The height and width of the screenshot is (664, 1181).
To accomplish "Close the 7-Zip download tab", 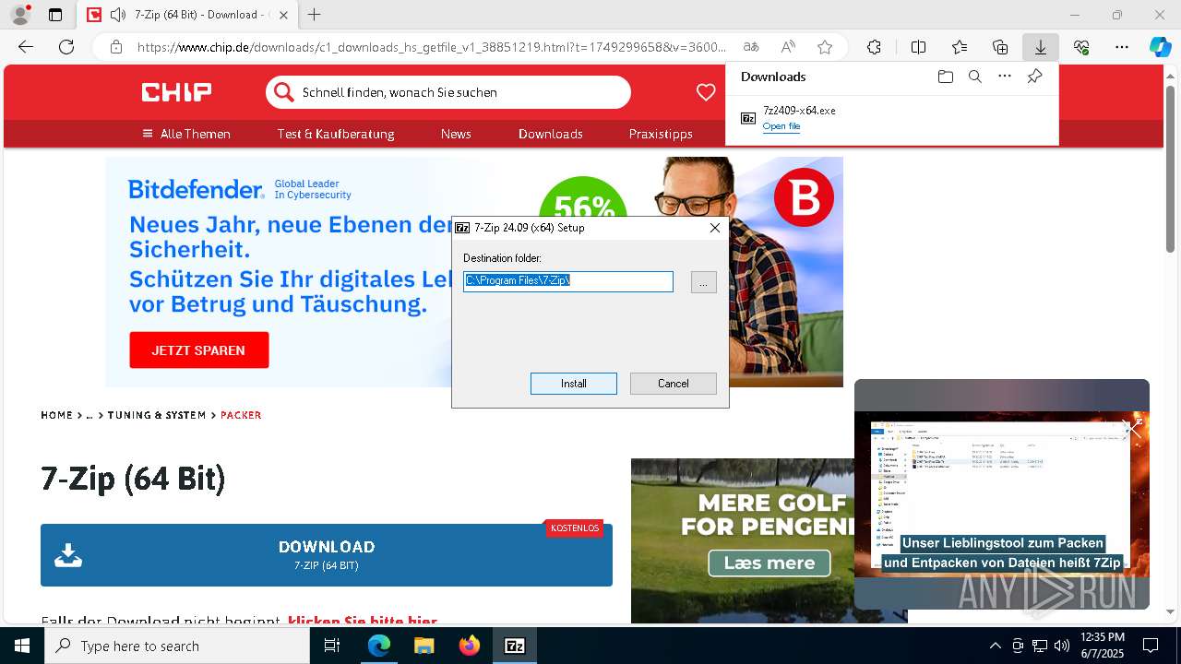I will point(283,15).
